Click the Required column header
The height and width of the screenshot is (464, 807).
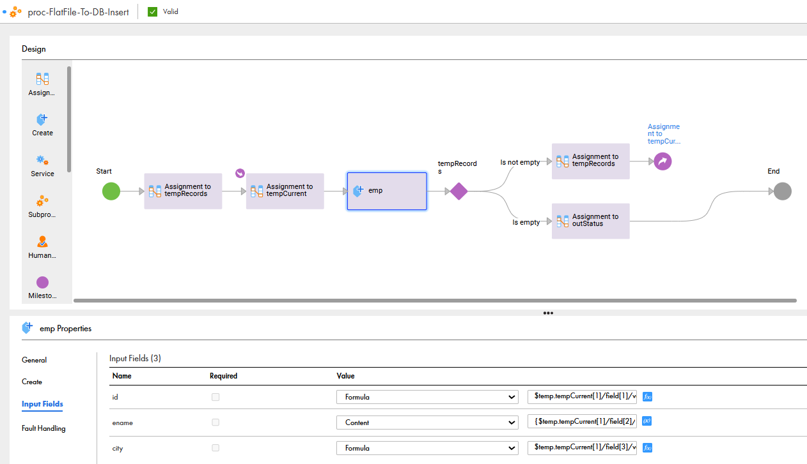point(223,376)
